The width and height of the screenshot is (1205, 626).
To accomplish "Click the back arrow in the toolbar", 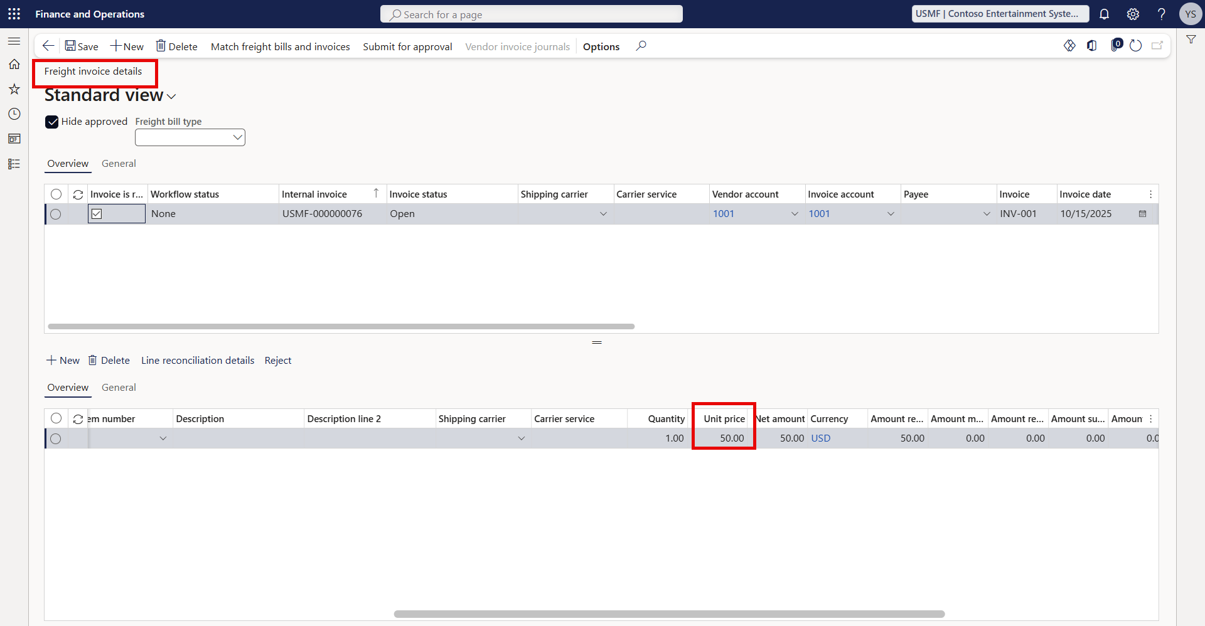I will click(x=48, y=46).
